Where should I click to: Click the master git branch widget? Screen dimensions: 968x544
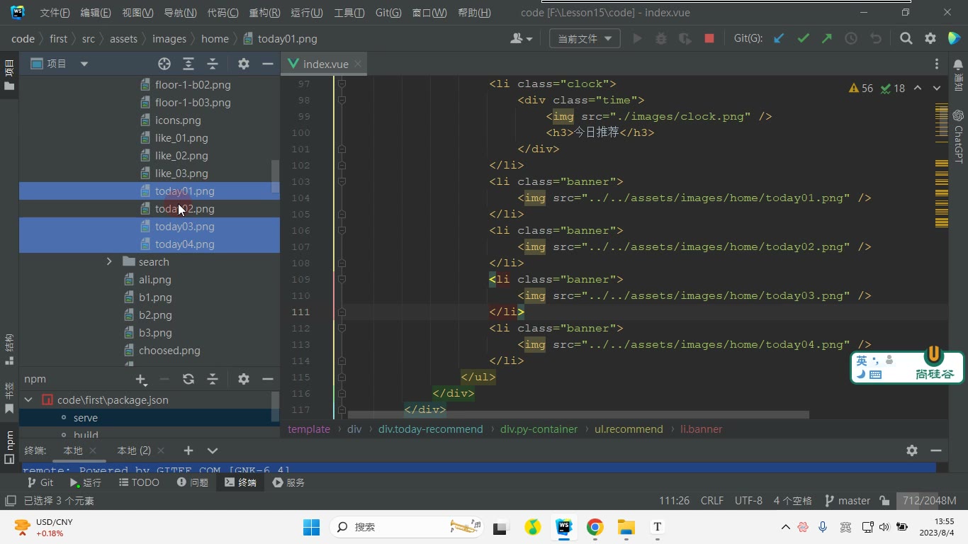click(x=848, y=501)
